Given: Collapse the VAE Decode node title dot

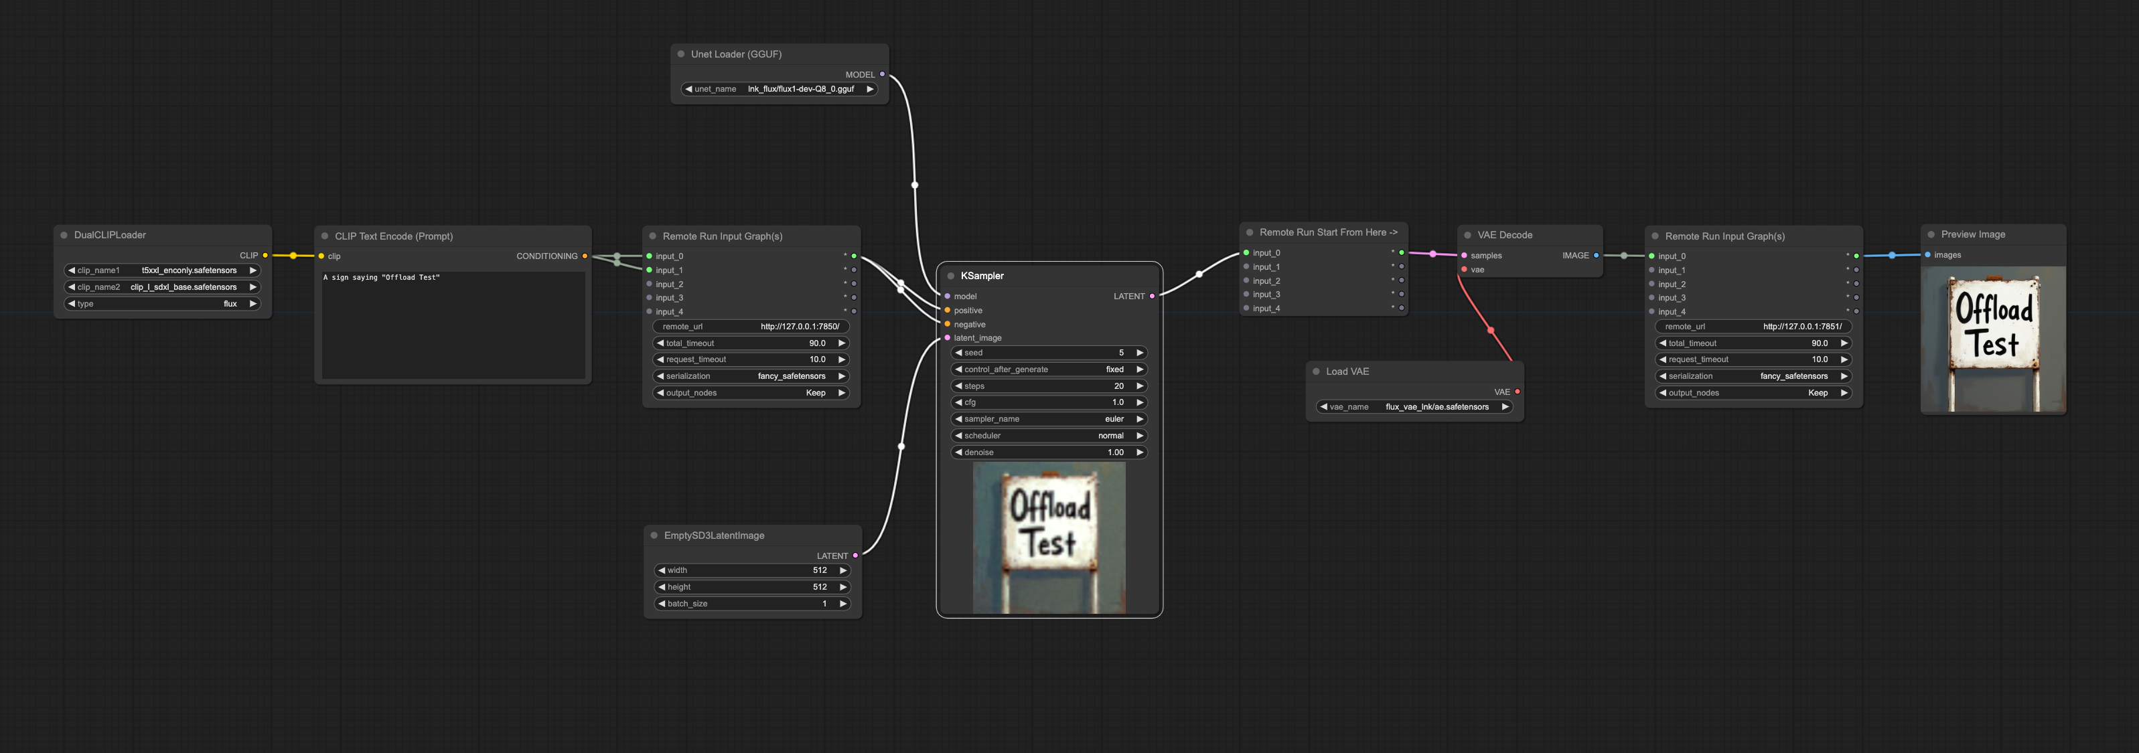Looking at the screenshot, I should point(1468,235).
